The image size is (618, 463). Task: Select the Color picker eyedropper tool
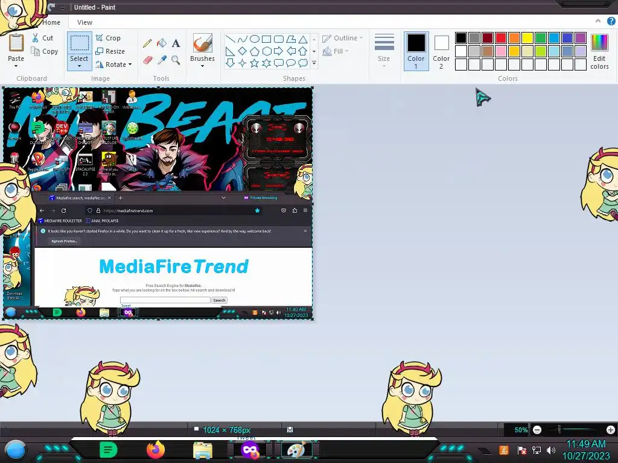click(162, 60)
